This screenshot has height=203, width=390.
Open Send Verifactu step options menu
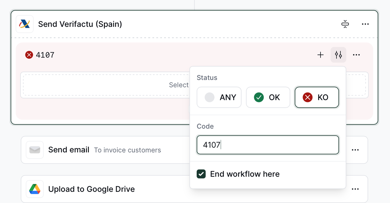(x=365, y=24)
